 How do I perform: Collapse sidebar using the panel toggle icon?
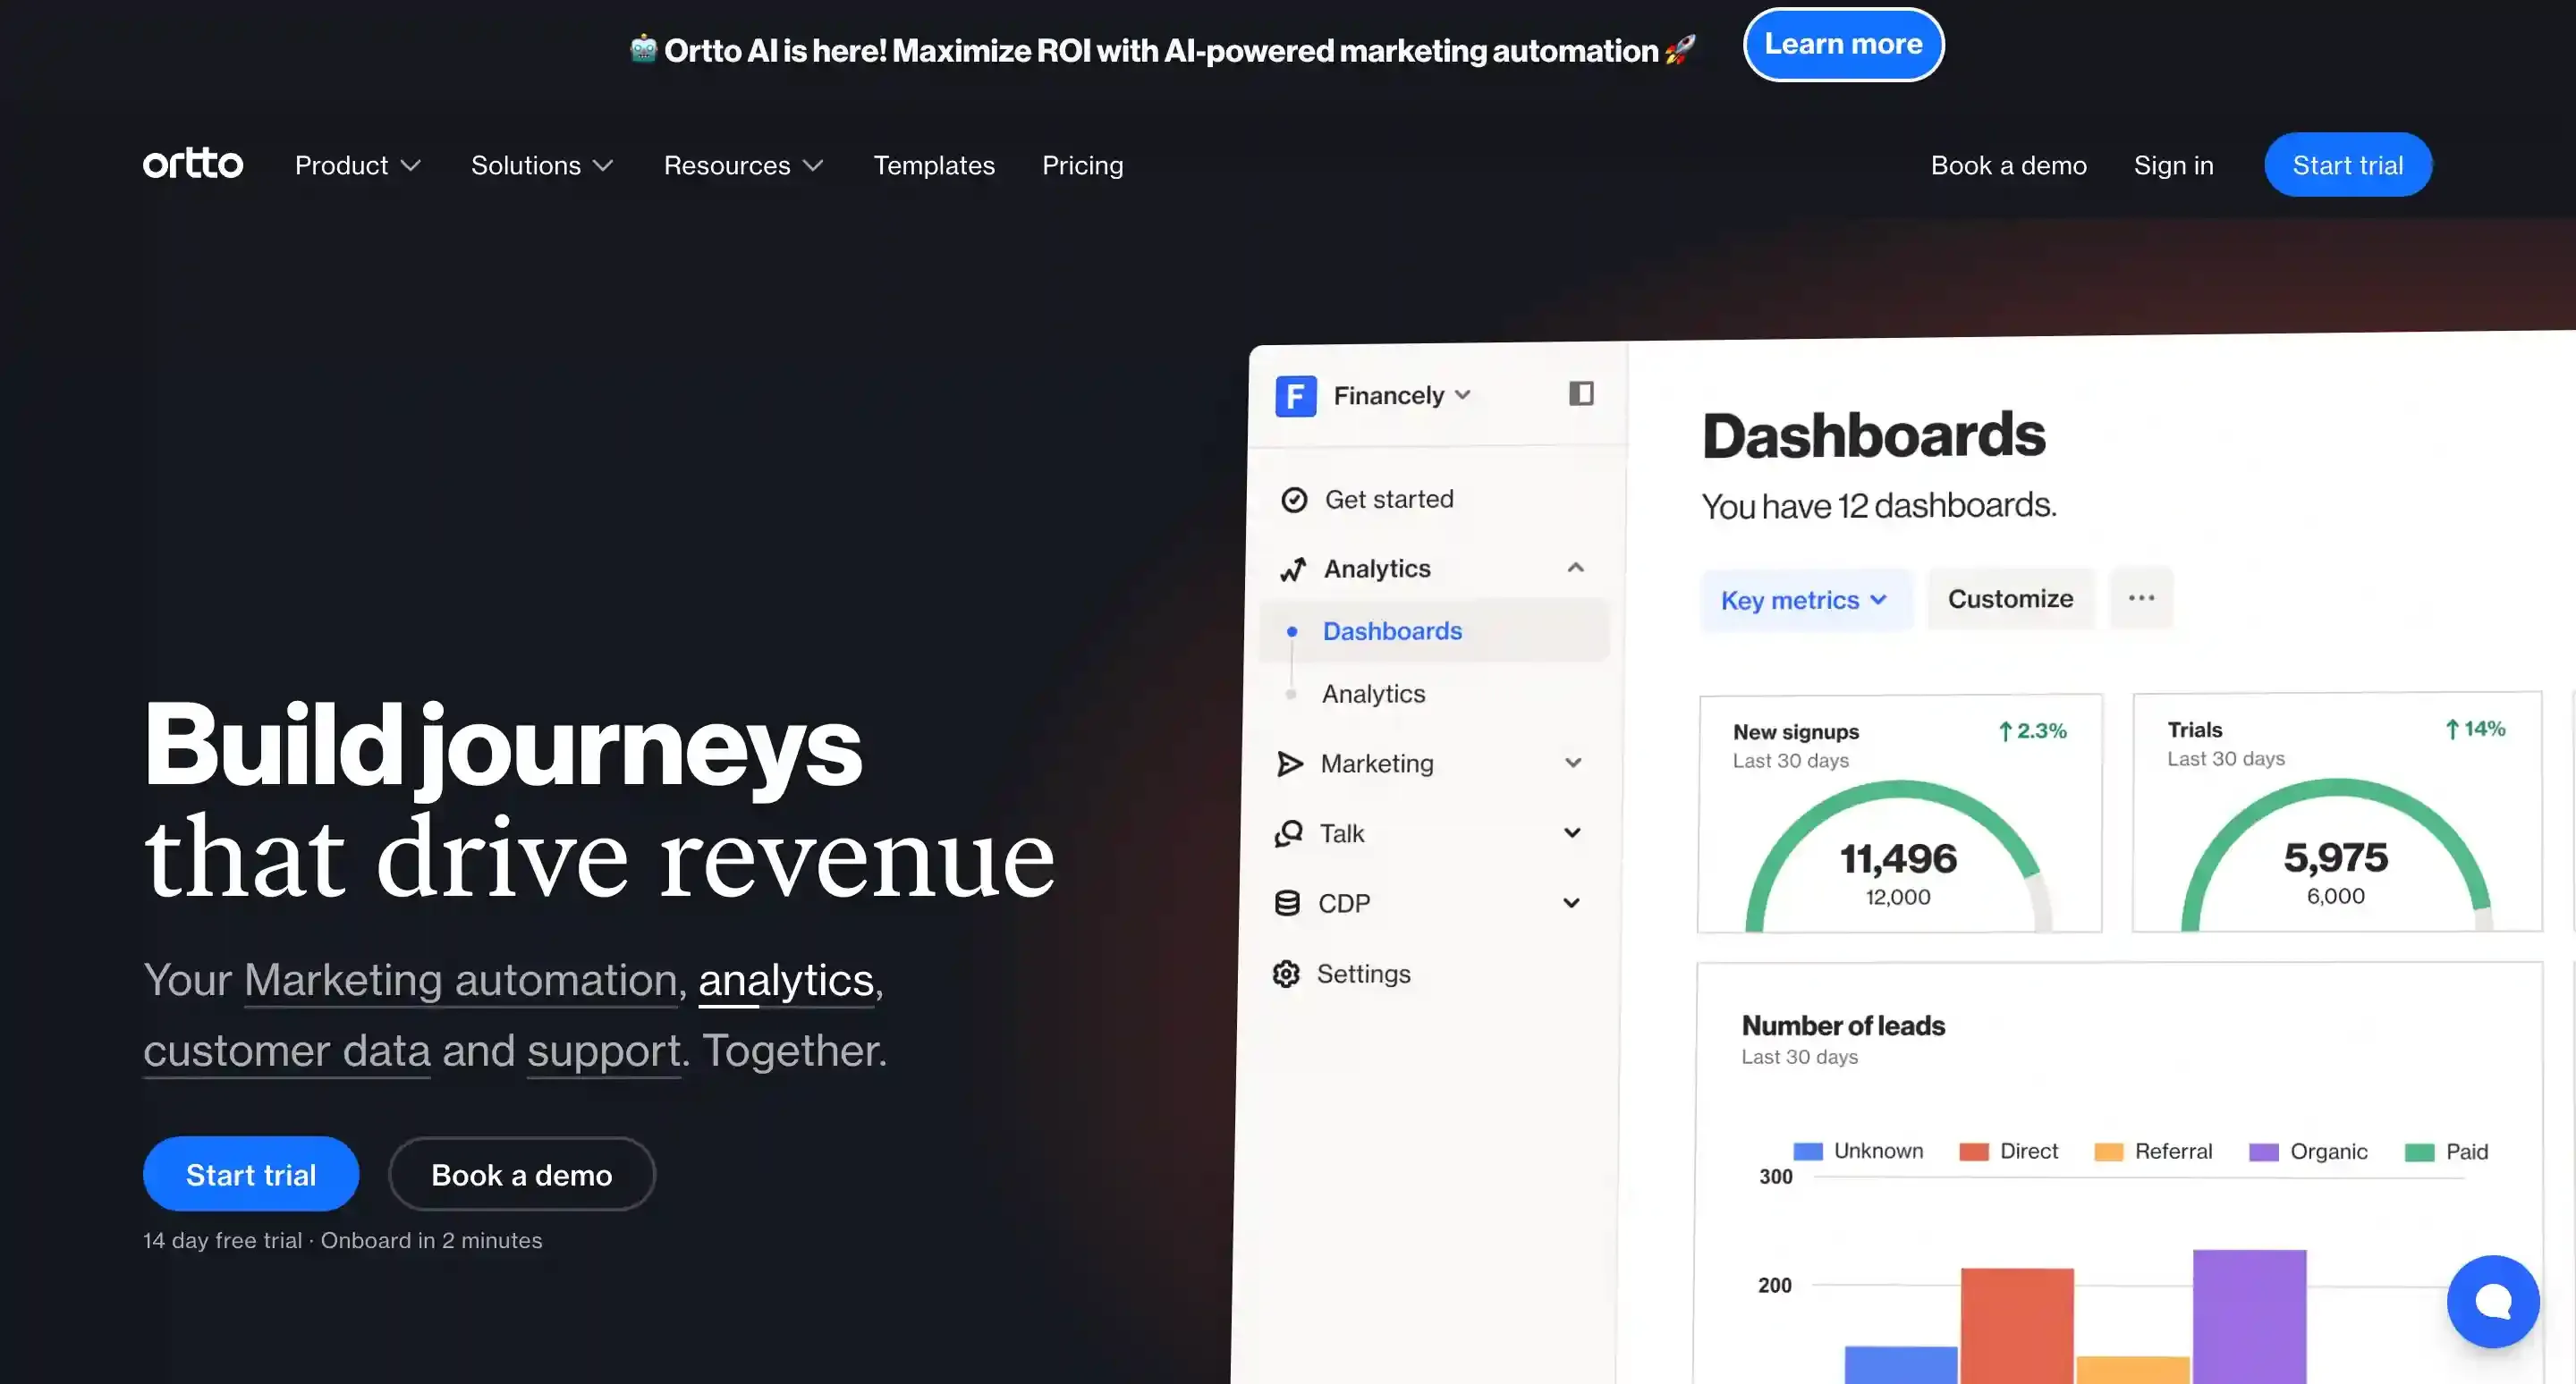[x=1580, y=393]
